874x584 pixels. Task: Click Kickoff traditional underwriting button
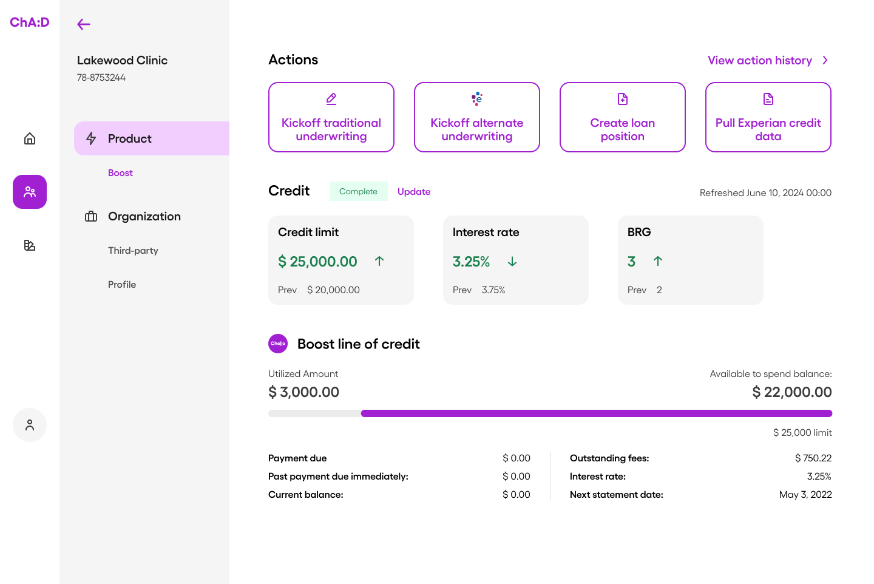pyautogui.click(x=331, y=117)
